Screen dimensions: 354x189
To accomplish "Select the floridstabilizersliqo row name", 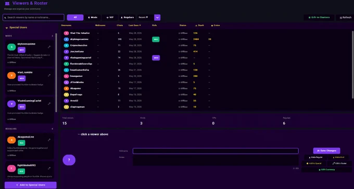I will tap(81, 64).
